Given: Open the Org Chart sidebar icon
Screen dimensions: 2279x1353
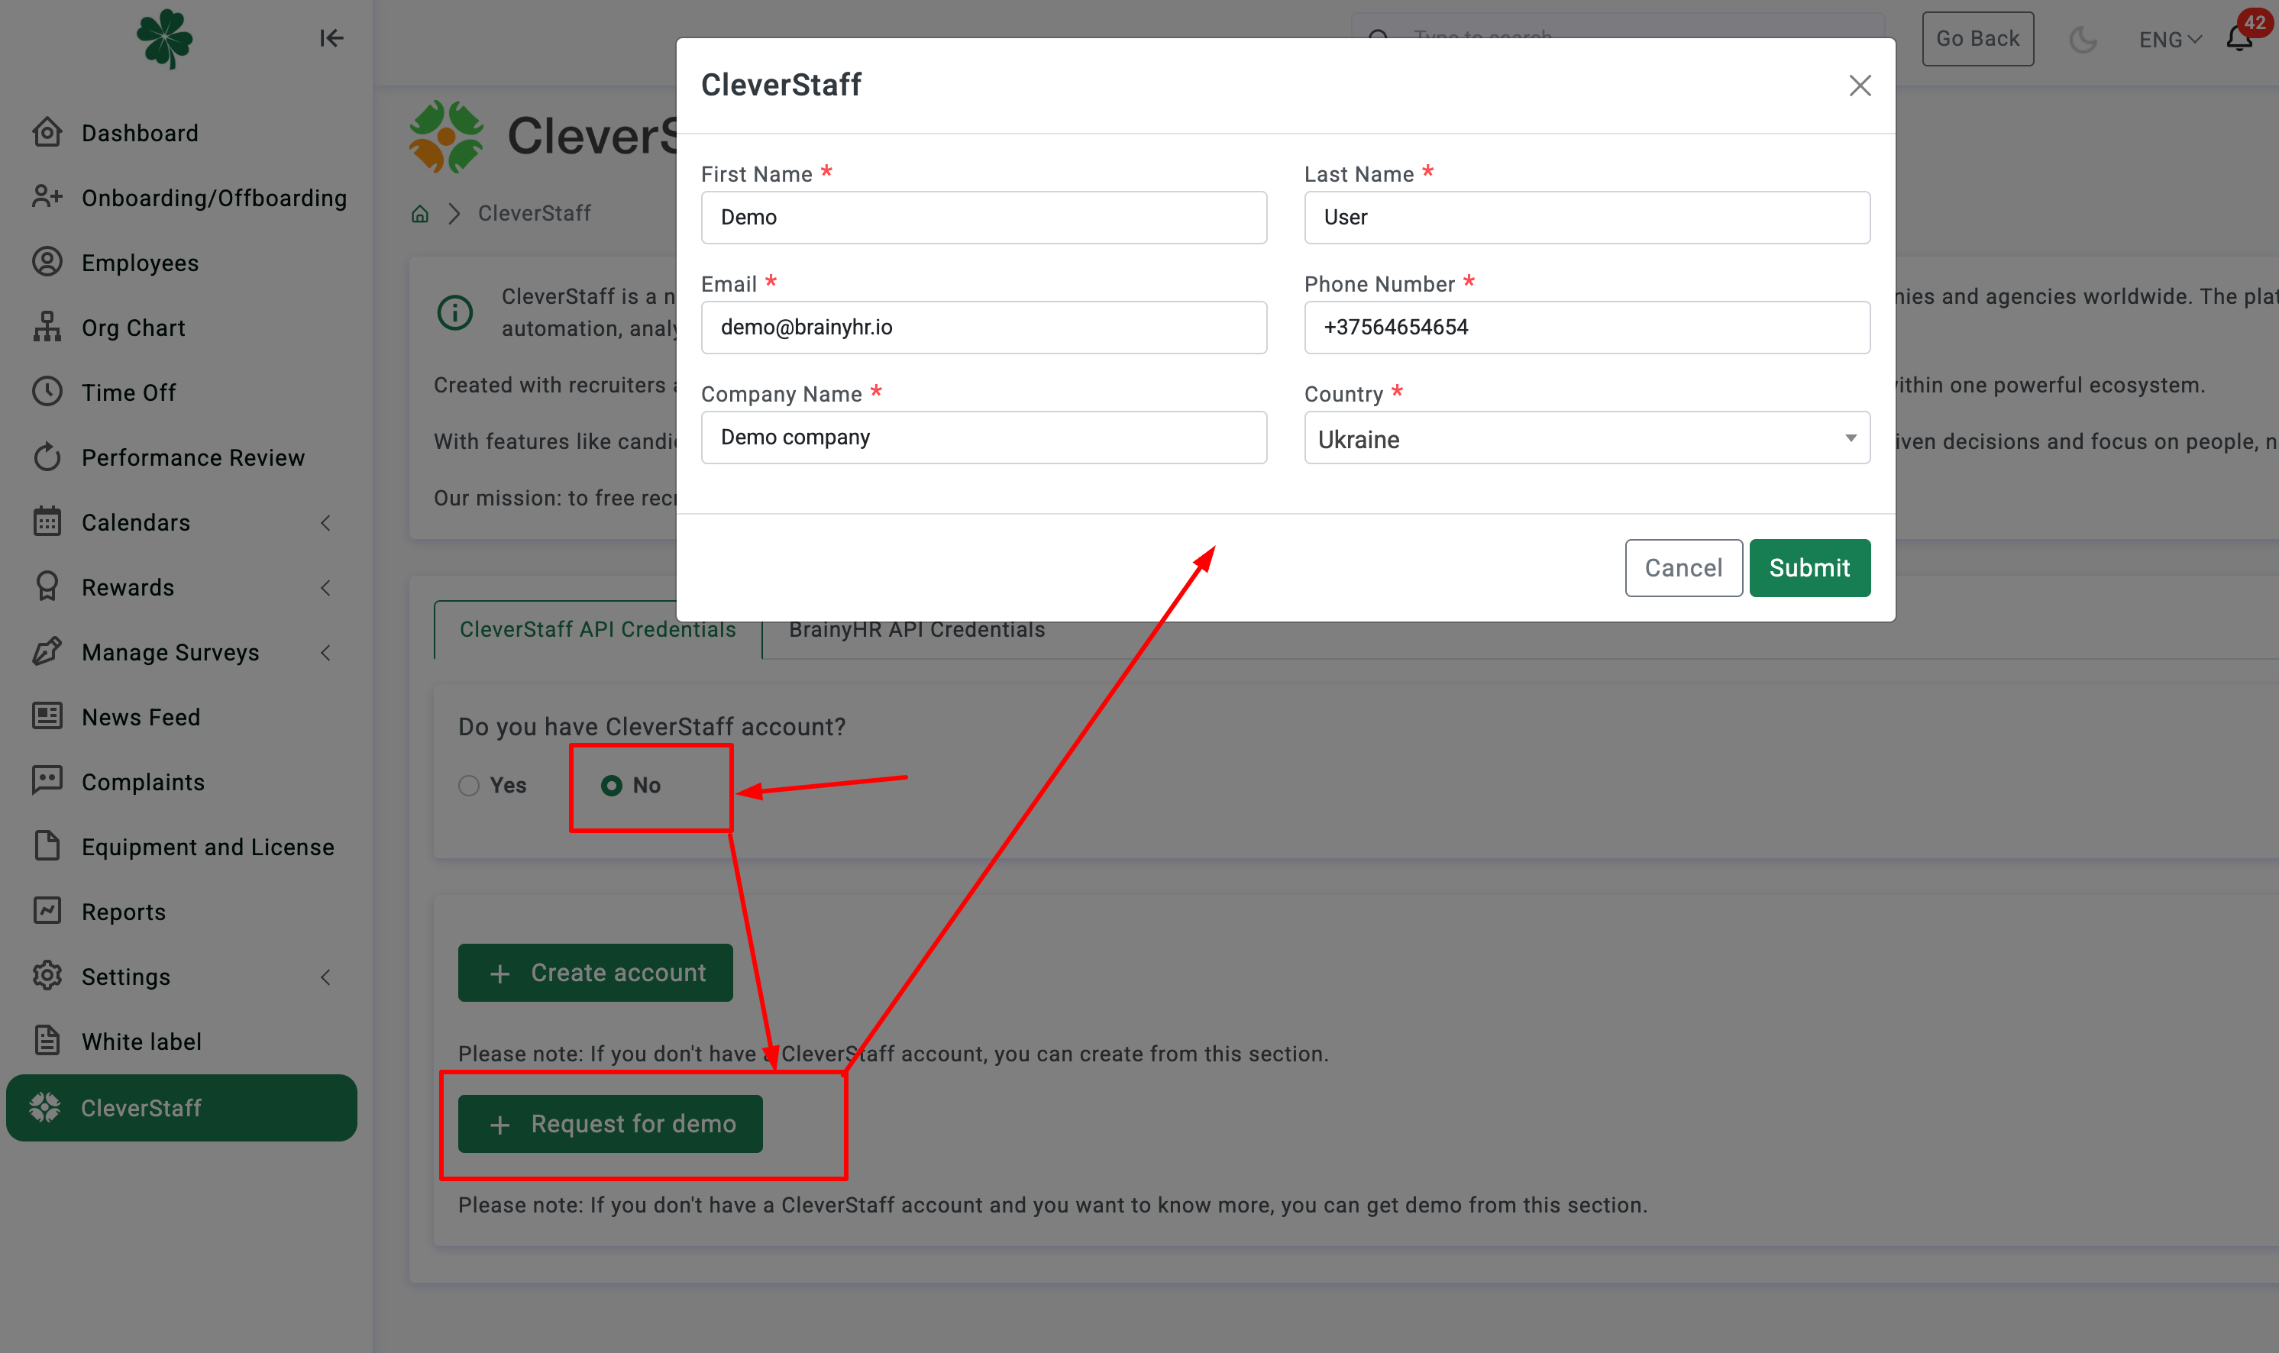Looking at the screenshot, I should click(47, 328).
